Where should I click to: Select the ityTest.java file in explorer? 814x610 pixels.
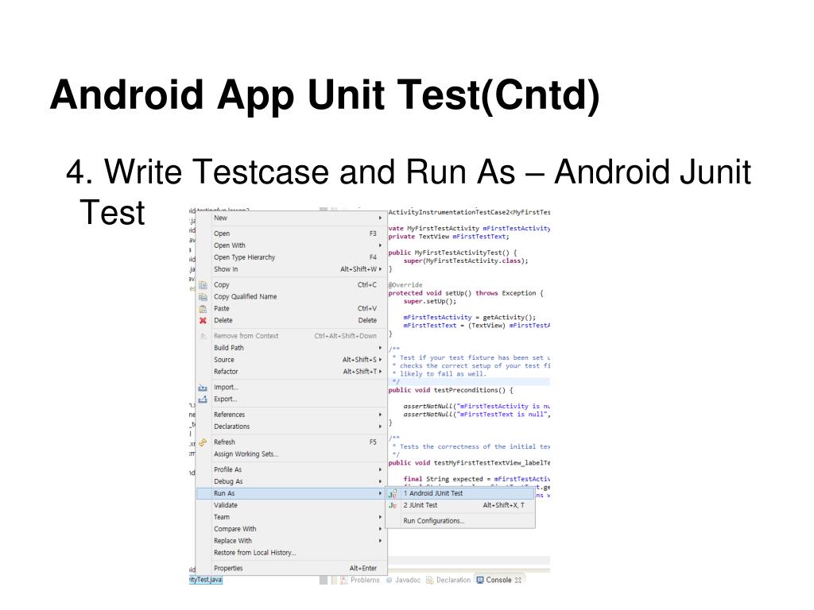pos(206,580)
